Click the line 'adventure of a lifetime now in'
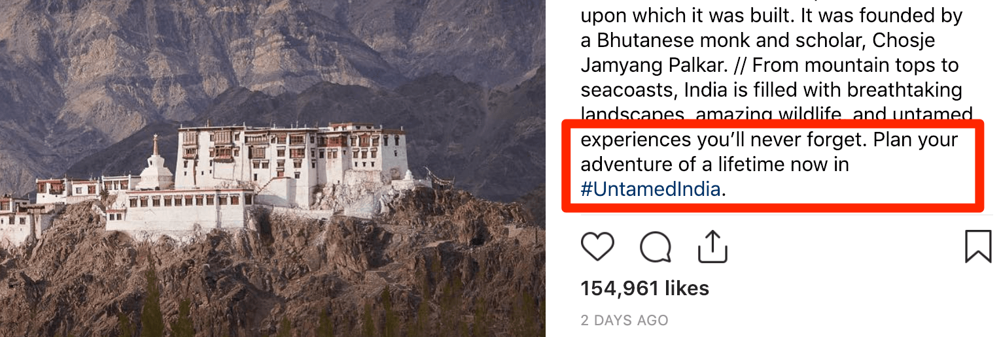 [714, 165]
